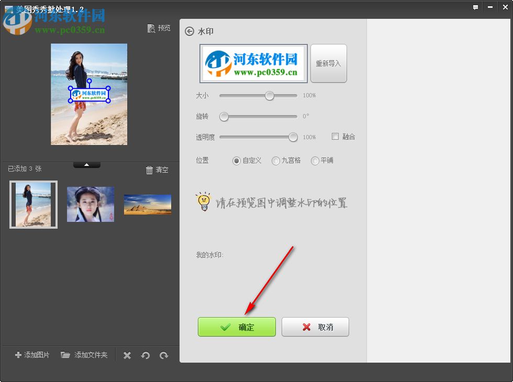Image resolution: width=513 pixels, height=382 pixels.
Task: Collapse the thumbnail strip with the up arrow
Action: pos(87,164)
